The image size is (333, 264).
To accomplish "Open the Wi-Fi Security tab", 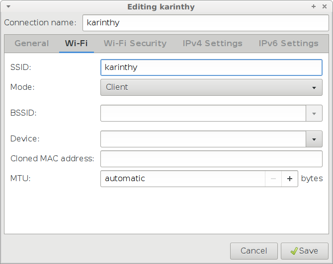I will [135, 44].
